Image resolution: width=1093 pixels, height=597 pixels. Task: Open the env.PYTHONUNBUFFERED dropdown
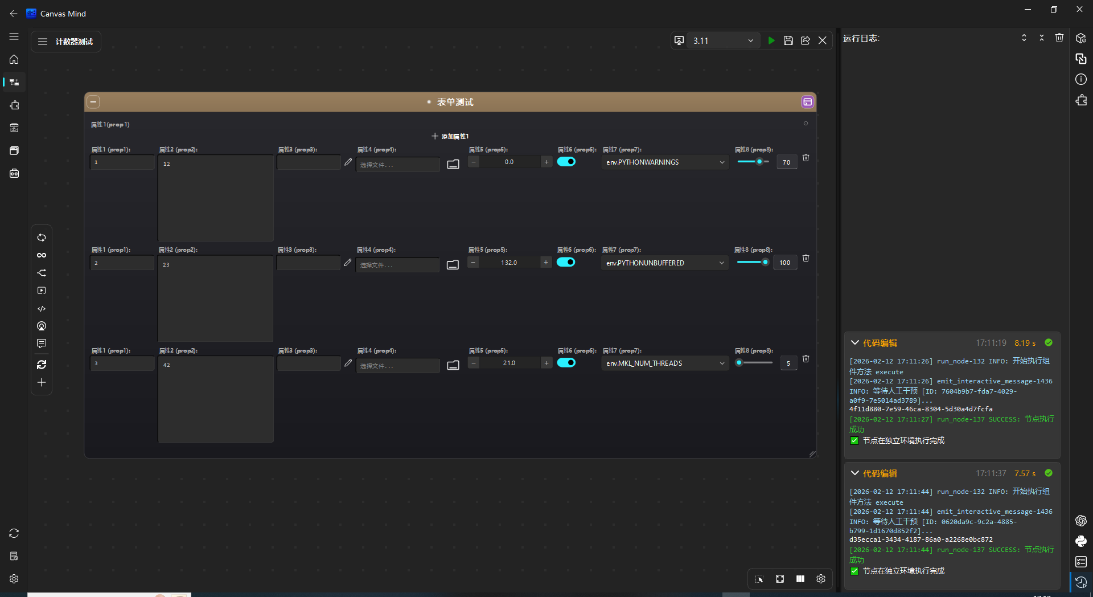(664, 263)
